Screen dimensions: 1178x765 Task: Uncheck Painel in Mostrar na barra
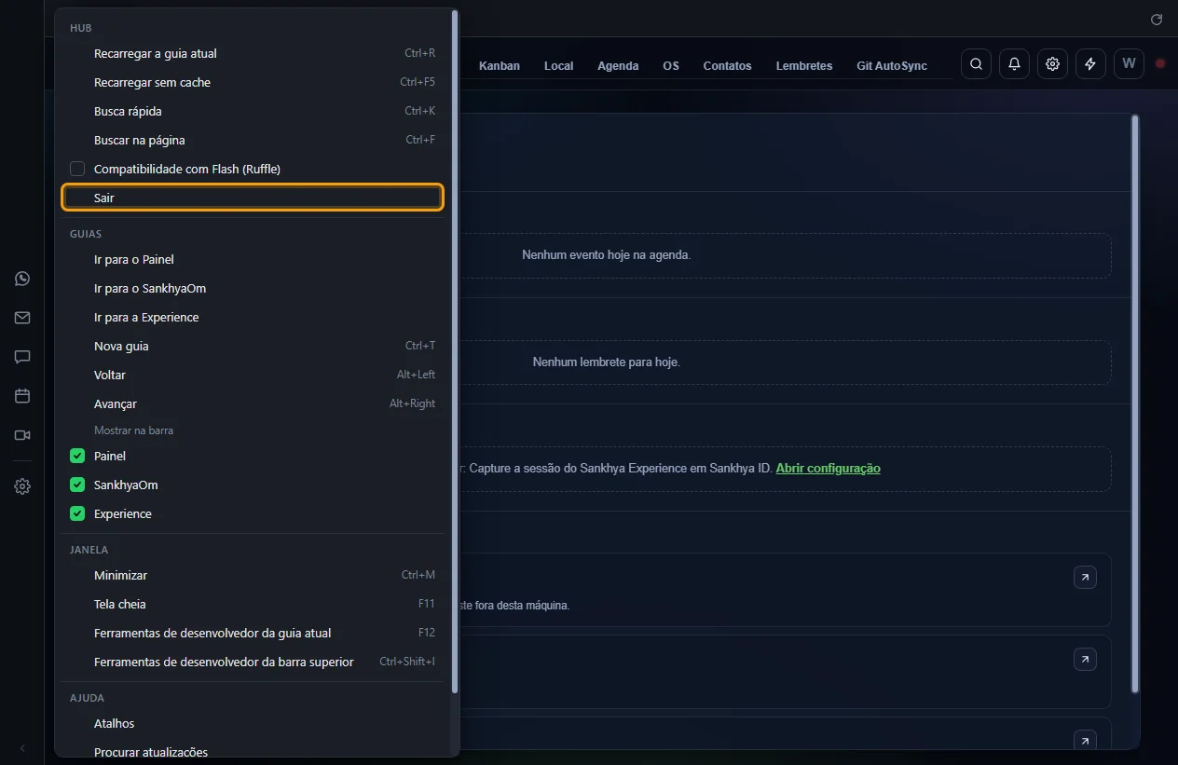coord(77,456)
